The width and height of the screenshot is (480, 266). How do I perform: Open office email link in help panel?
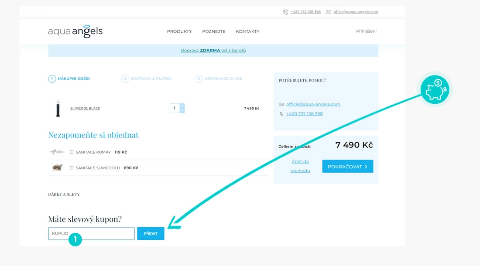click(313, 104)
